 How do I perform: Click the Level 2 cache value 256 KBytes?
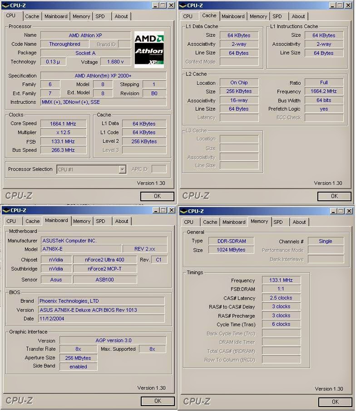pyautogui.click(x=144, y=141)
